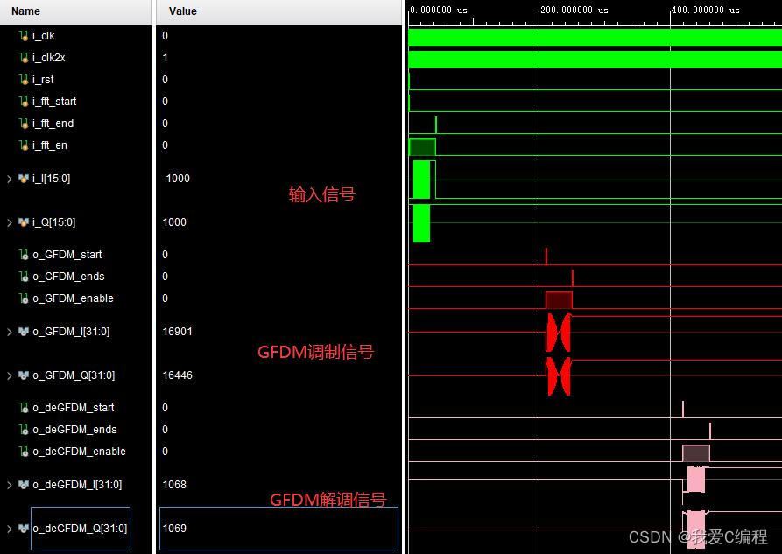Click the o_GFDM_Q[31:0] bus icon
Viewport: 782px width, 554px height.
[24, 375]
